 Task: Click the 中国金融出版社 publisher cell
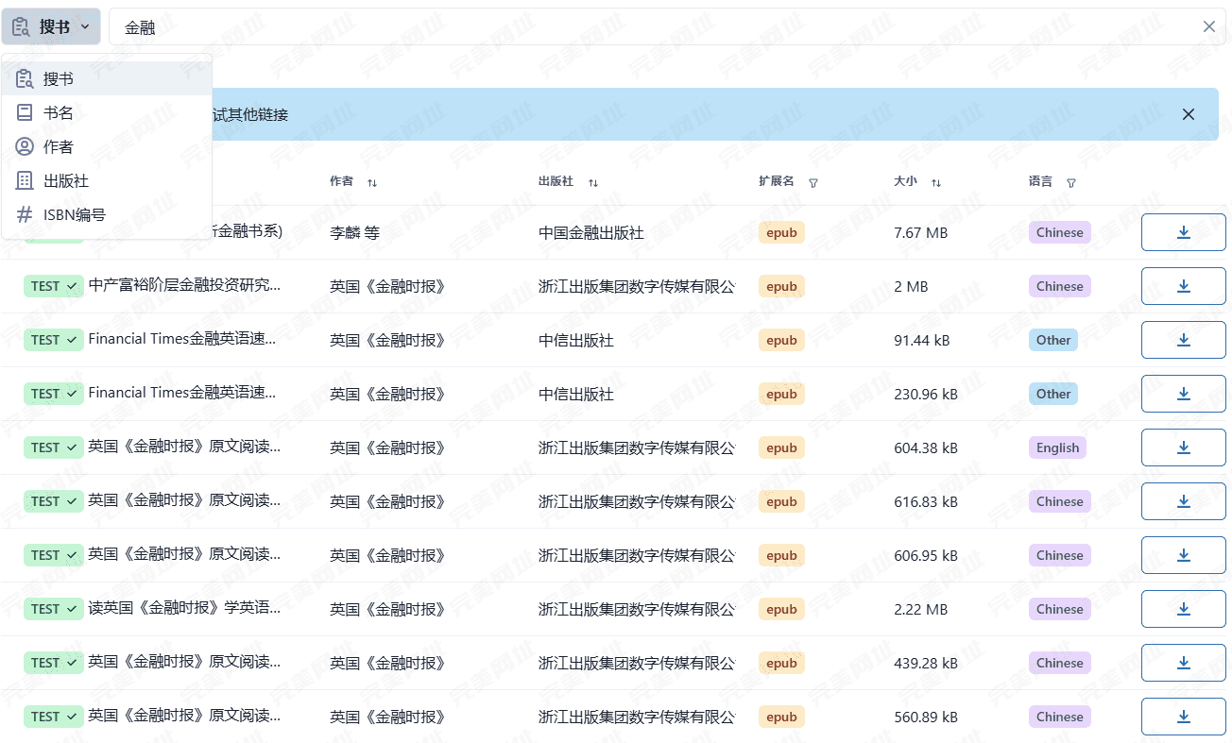591,232
